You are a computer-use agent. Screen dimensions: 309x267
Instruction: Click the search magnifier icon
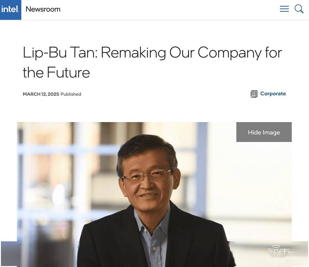coord(299,9)
